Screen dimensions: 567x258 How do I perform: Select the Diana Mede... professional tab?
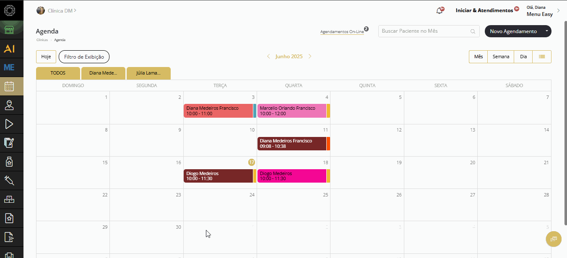tap(103, 73)
